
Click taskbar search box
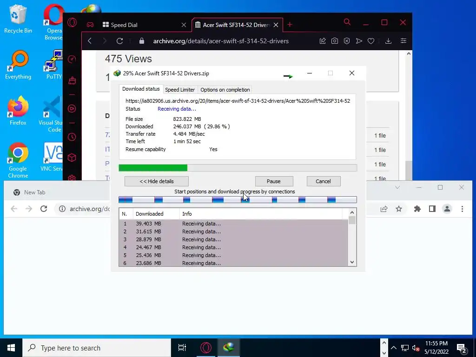pos(97,348)
